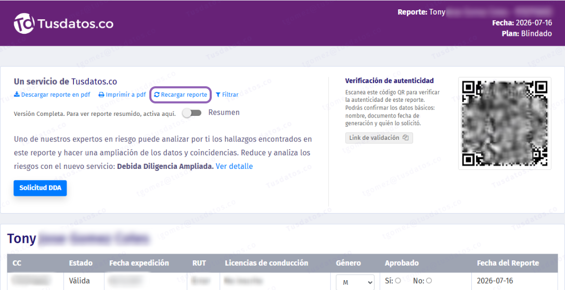Open the Filtrar option

(227, 95)
